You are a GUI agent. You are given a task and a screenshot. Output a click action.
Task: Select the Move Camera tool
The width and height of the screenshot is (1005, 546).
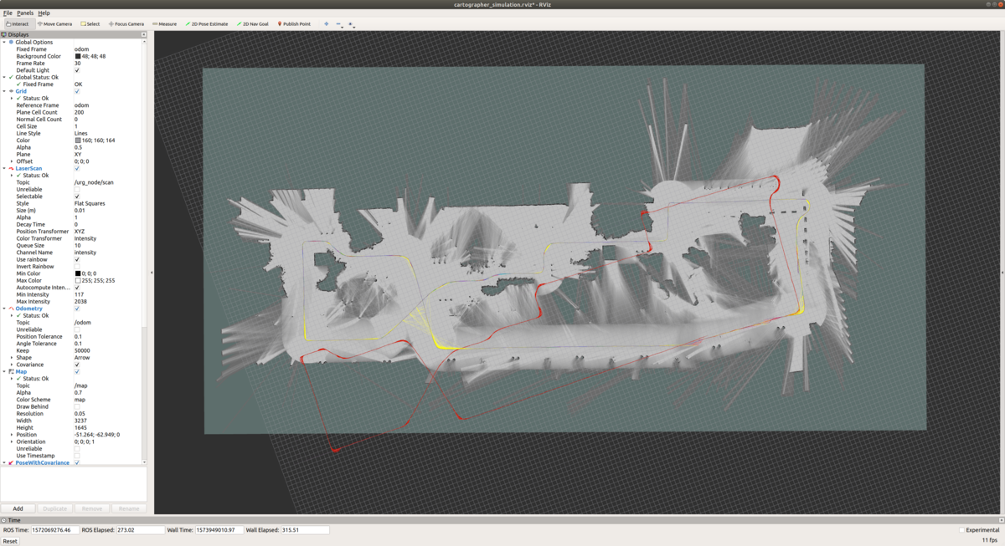click(55, 24)
